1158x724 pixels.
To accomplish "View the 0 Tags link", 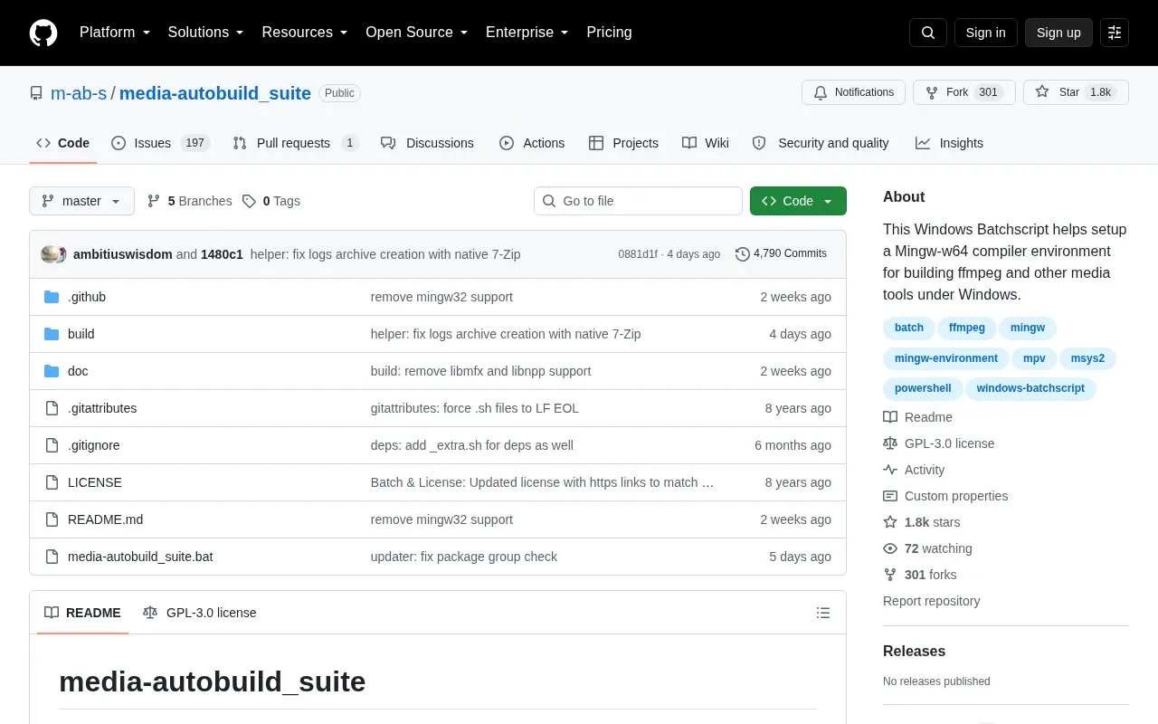I will 271,201.
